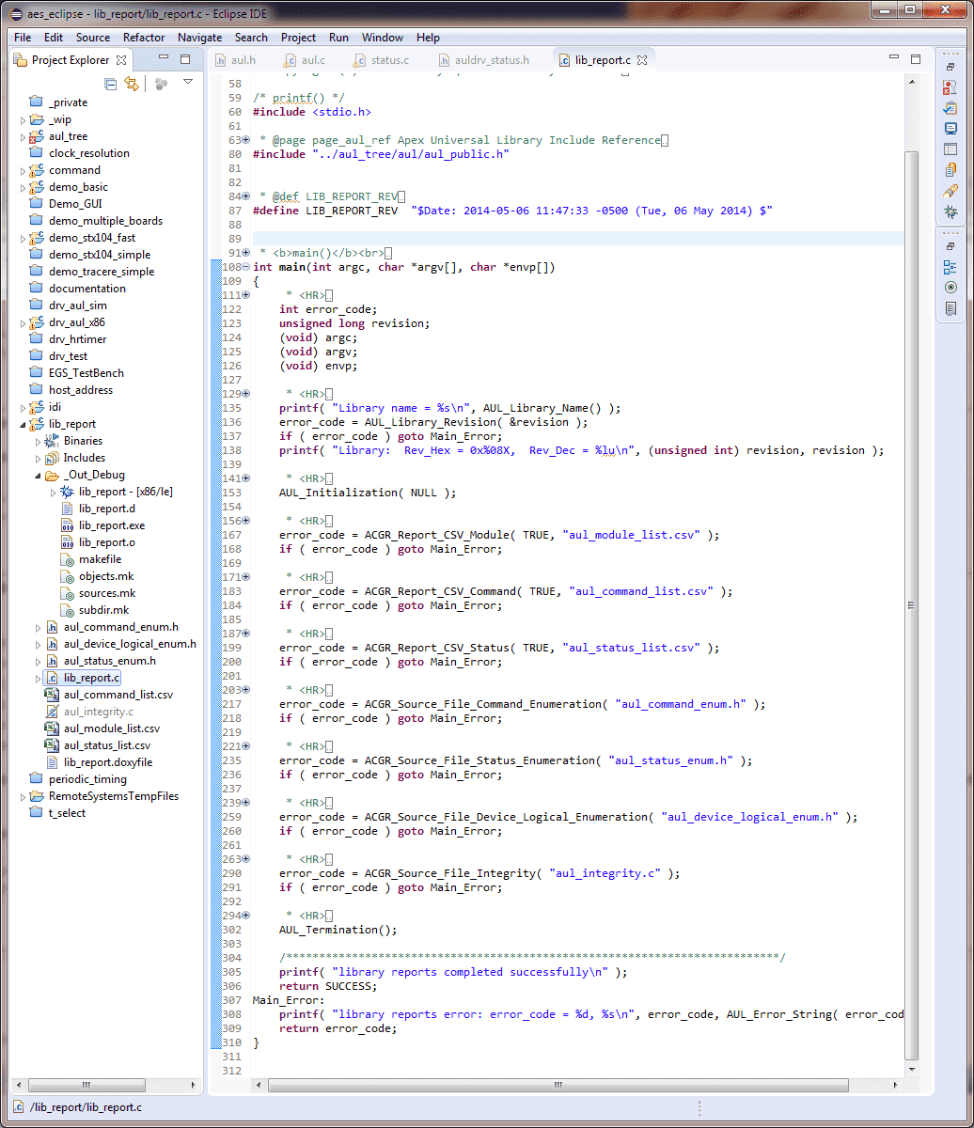974x1128 pixels.
Task: Collapse the _Out_Debug folder node
Action: [x=39, y=475]
